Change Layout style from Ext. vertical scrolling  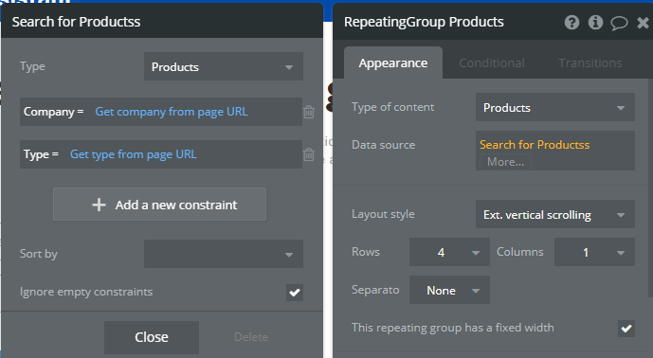pos(555,214)
